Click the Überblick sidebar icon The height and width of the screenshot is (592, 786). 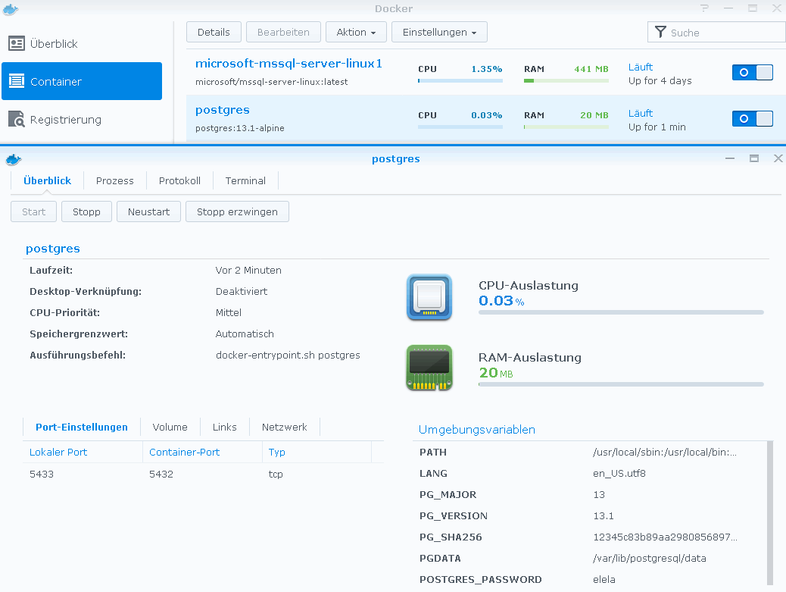pyautogui.click(x=17, y=44)
